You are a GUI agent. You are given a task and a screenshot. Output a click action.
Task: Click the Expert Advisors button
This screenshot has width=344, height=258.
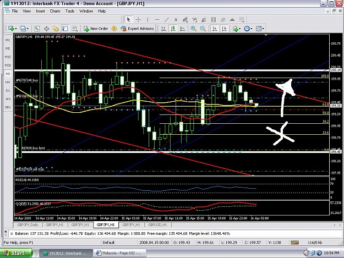(137, 29)
